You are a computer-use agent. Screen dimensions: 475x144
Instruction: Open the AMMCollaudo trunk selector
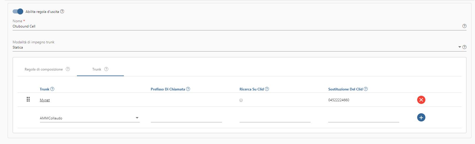(90, 118)
